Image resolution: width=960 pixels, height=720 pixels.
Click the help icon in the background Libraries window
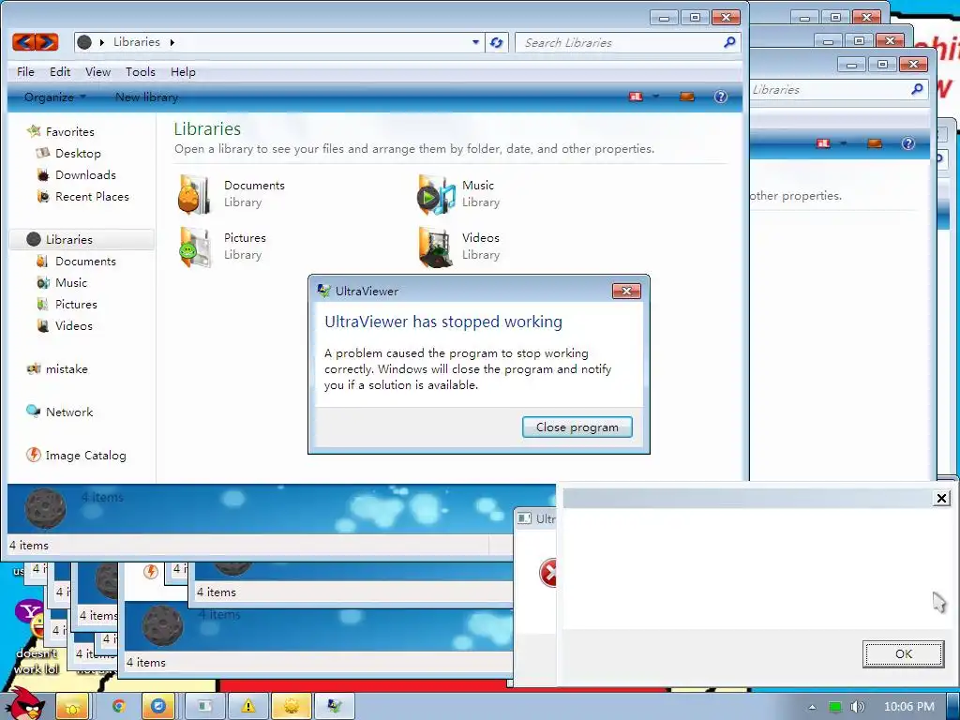coord(907,143)
